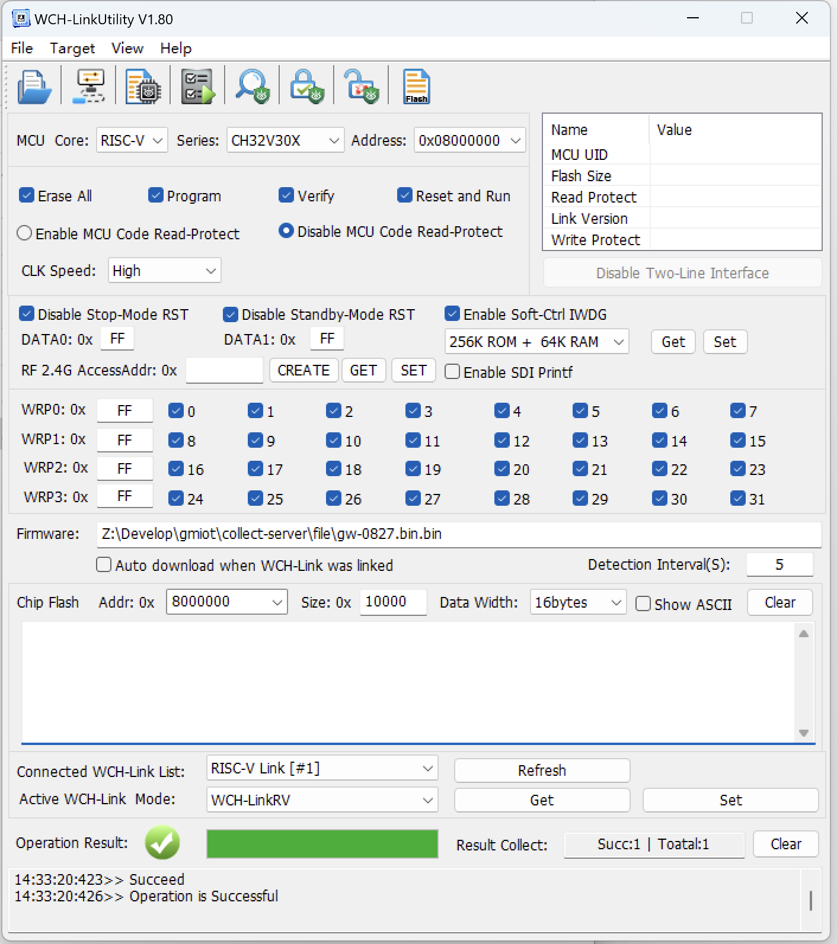Click the device connection settings toolbar icon
The image size is (837, 944).
pyautogui.click(x=89, y=87)
